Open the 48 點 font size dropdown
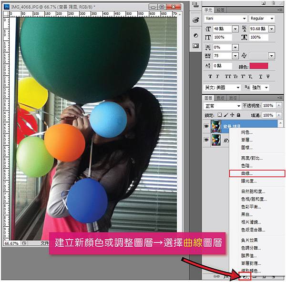Image resolution: width=286 pixels, height=282 pixels. point(235,29)
